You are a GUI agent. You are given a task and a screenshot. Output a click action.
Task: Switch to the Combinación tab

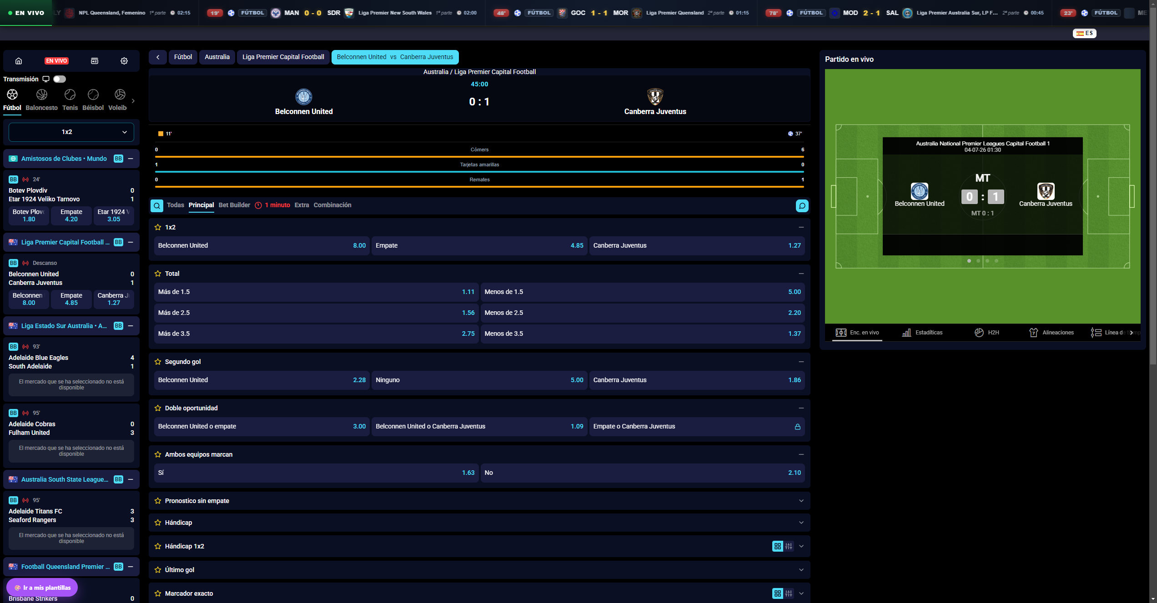click(332, 205)
